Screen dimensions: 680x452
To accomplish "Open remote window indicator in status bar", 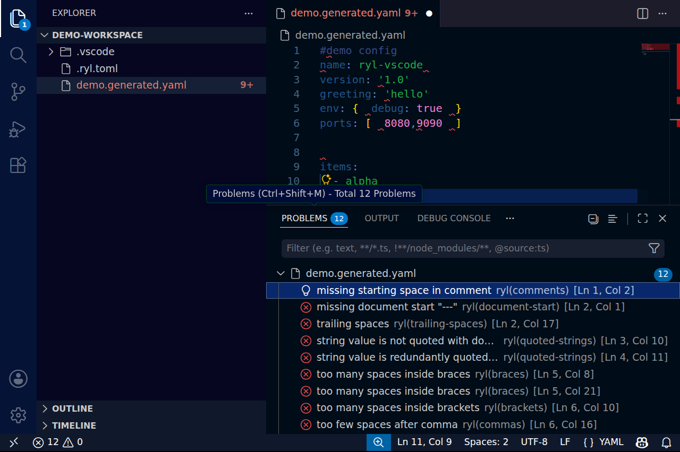I will [14, 442].
